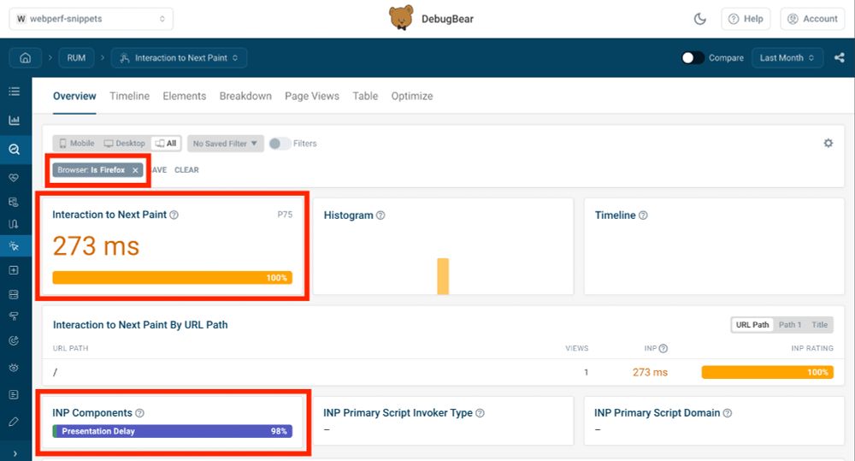Expand the sidebar with bottom chevron
The height and width of the screenshot is (461, 855).
15,453
